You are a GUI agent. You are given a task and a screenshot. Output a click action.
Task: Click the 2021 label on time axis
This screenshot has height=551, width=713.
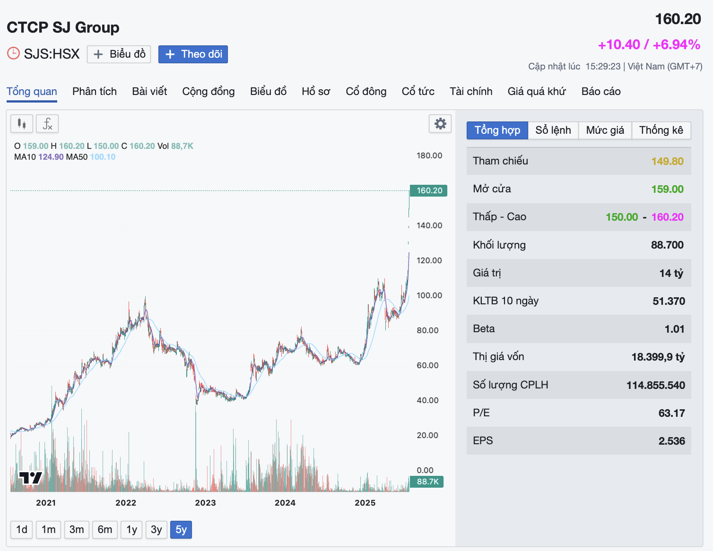point(46,503)
